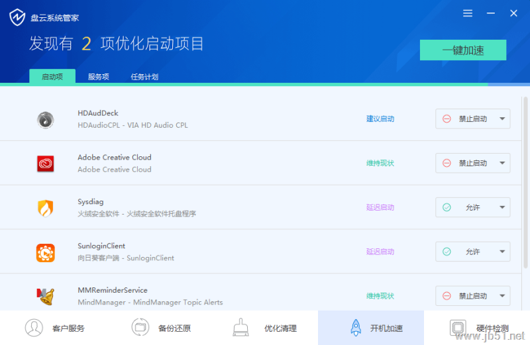Open the 开机加速 section
The height and width of the screenshot is (345, 530).
(x=371, y=328)
